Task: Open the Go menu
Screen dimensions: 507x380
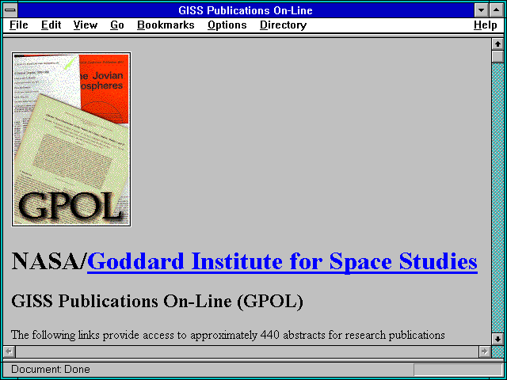Action: pos(117,25)
